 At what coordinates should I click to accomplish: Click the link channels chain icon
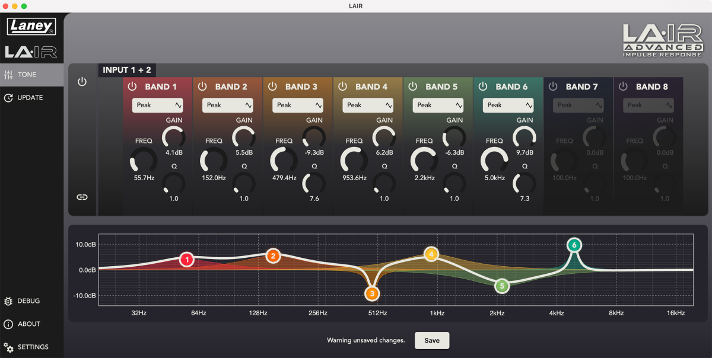(82, 197)
